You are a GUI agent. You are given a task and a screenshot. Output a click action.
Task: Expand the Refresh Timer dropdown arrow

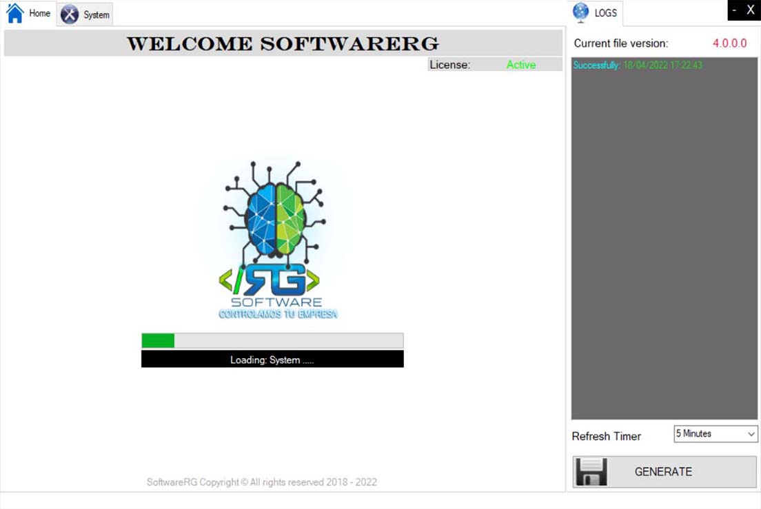pyautogui.click(x=751, y=434)
